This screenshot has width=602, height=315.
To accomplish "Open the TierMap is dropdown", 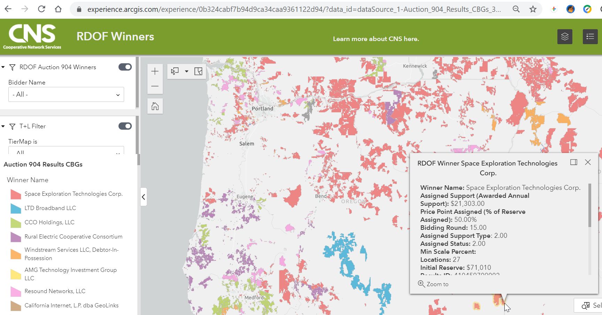I will [x=66, y=150].
